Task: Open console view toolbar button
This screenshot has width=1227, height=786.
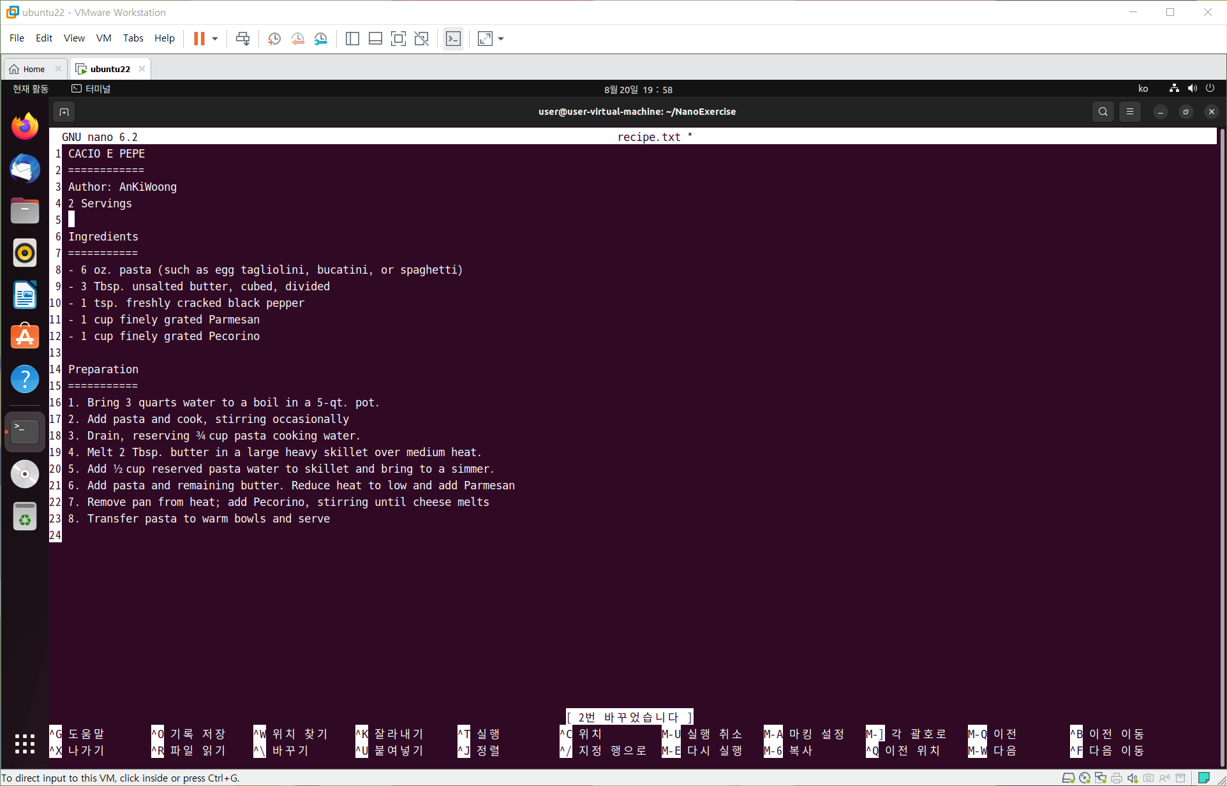Action: pyautogui.click(x=453, y=39)
